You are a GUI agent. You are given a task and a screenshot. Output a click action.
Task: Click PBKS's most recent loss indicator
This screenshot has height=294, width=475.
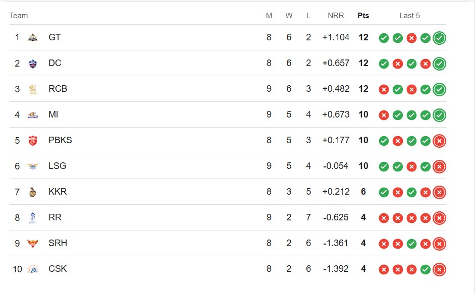click(x=439, y=141)
